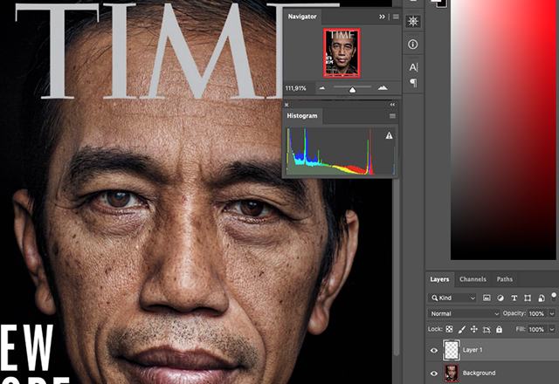Image resolution: width=559 pixels, height=384 pixels.
Task: Lock image pixels brush icon
Action: [x=462, y=330]
